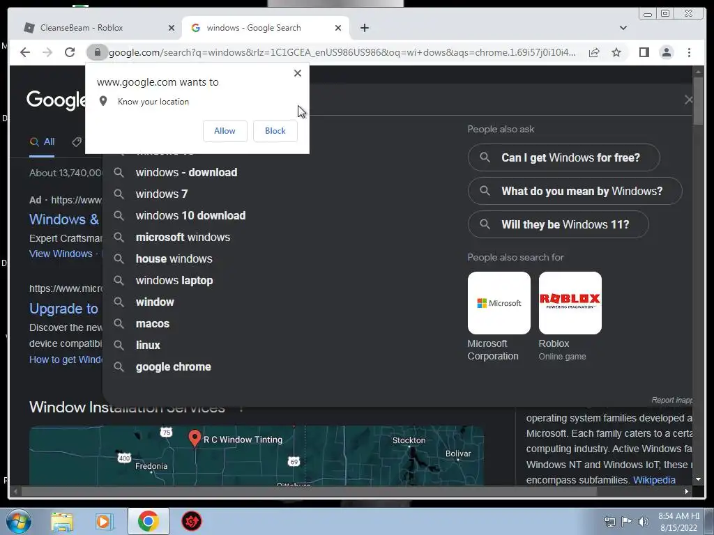714x535 pixels.
Task: Follow the View Windows link
Action: click(61, 254)
